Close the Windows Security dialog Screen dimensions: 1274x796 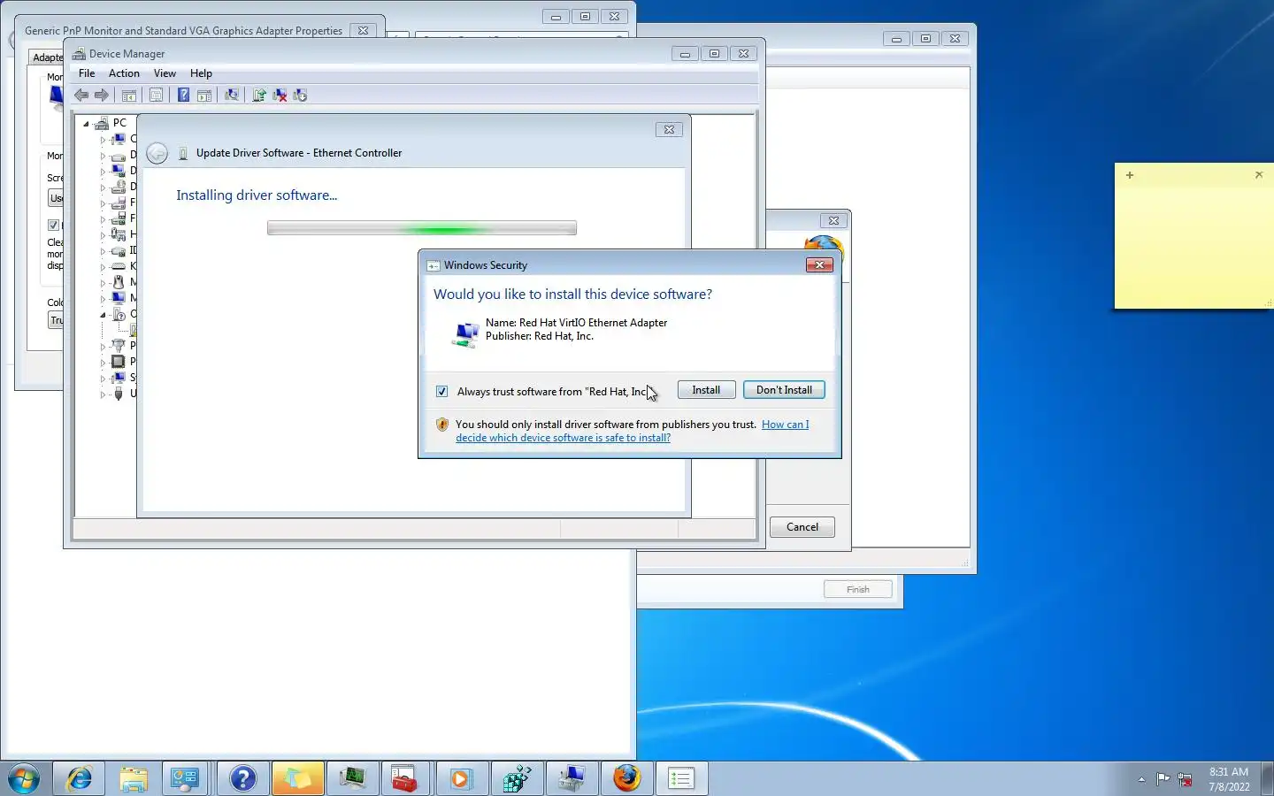[x=819, y=265]
